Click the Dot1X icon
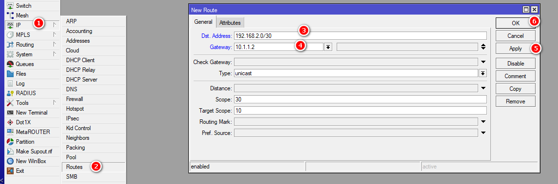 pyautogui.click(x=10, y=122)
